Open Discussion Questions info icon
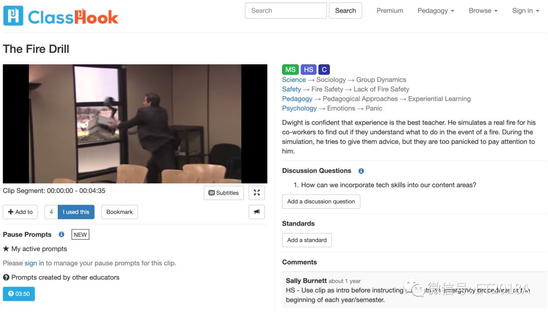 pyautogui.click(x=361, y=171)
